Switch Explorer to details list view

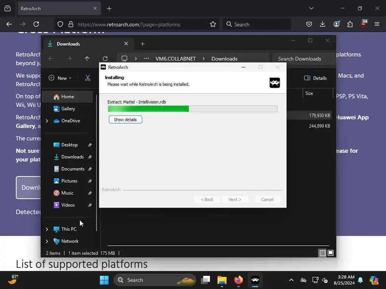click(322, 253)
